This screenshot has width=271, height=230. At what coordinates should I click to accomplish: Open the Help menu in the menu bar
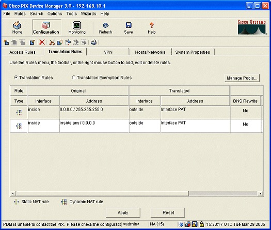[x=105, y=13]
